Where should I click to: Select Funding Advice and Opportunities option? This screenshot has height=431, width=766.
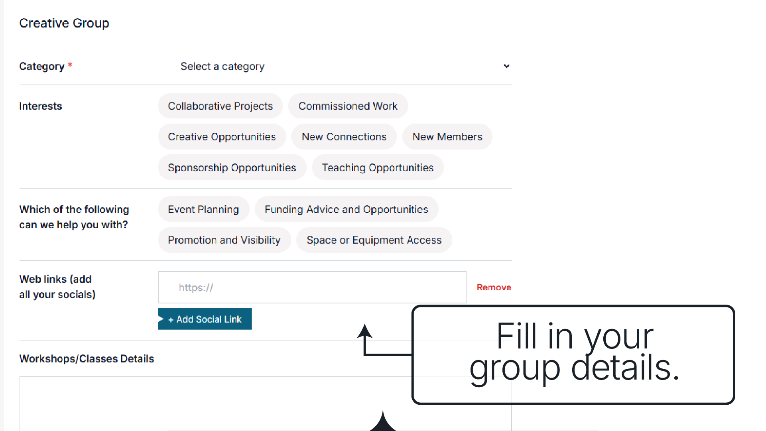346,209
